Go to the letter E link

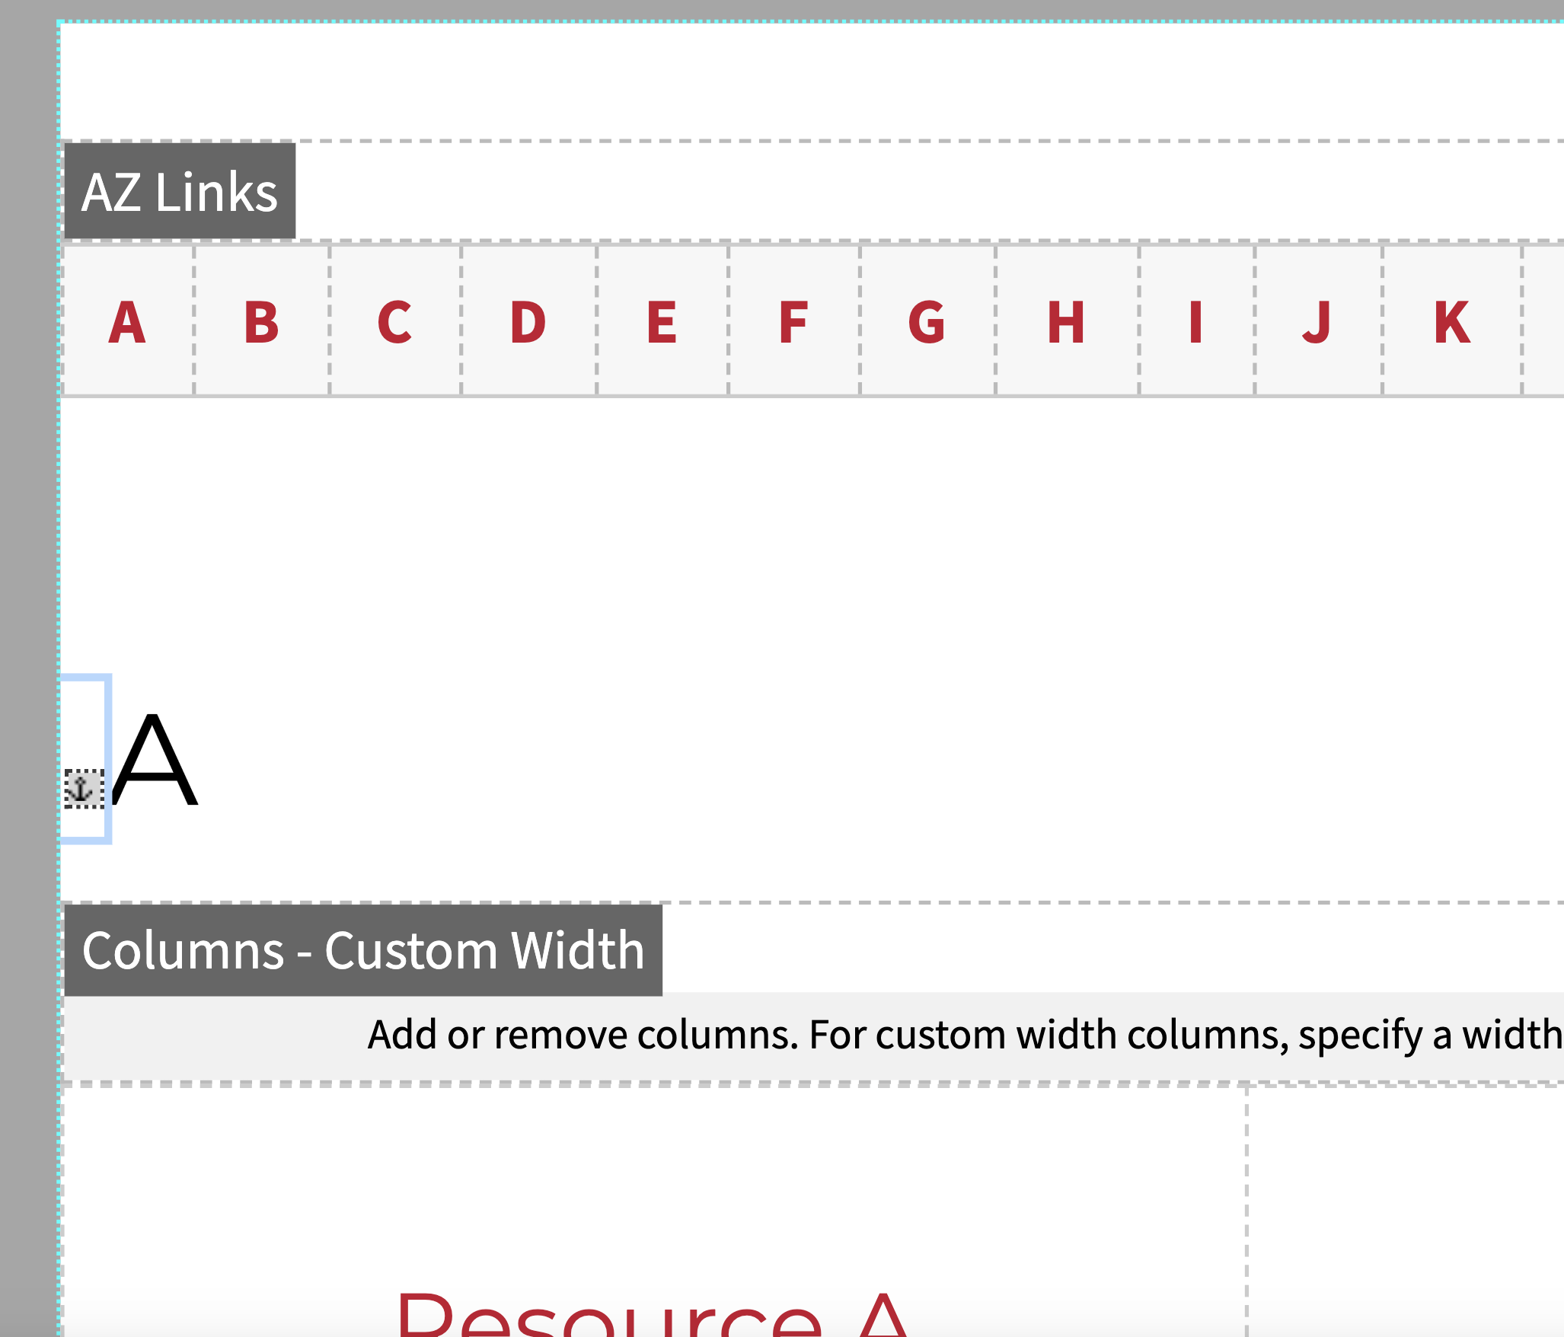tap(662, 322)
